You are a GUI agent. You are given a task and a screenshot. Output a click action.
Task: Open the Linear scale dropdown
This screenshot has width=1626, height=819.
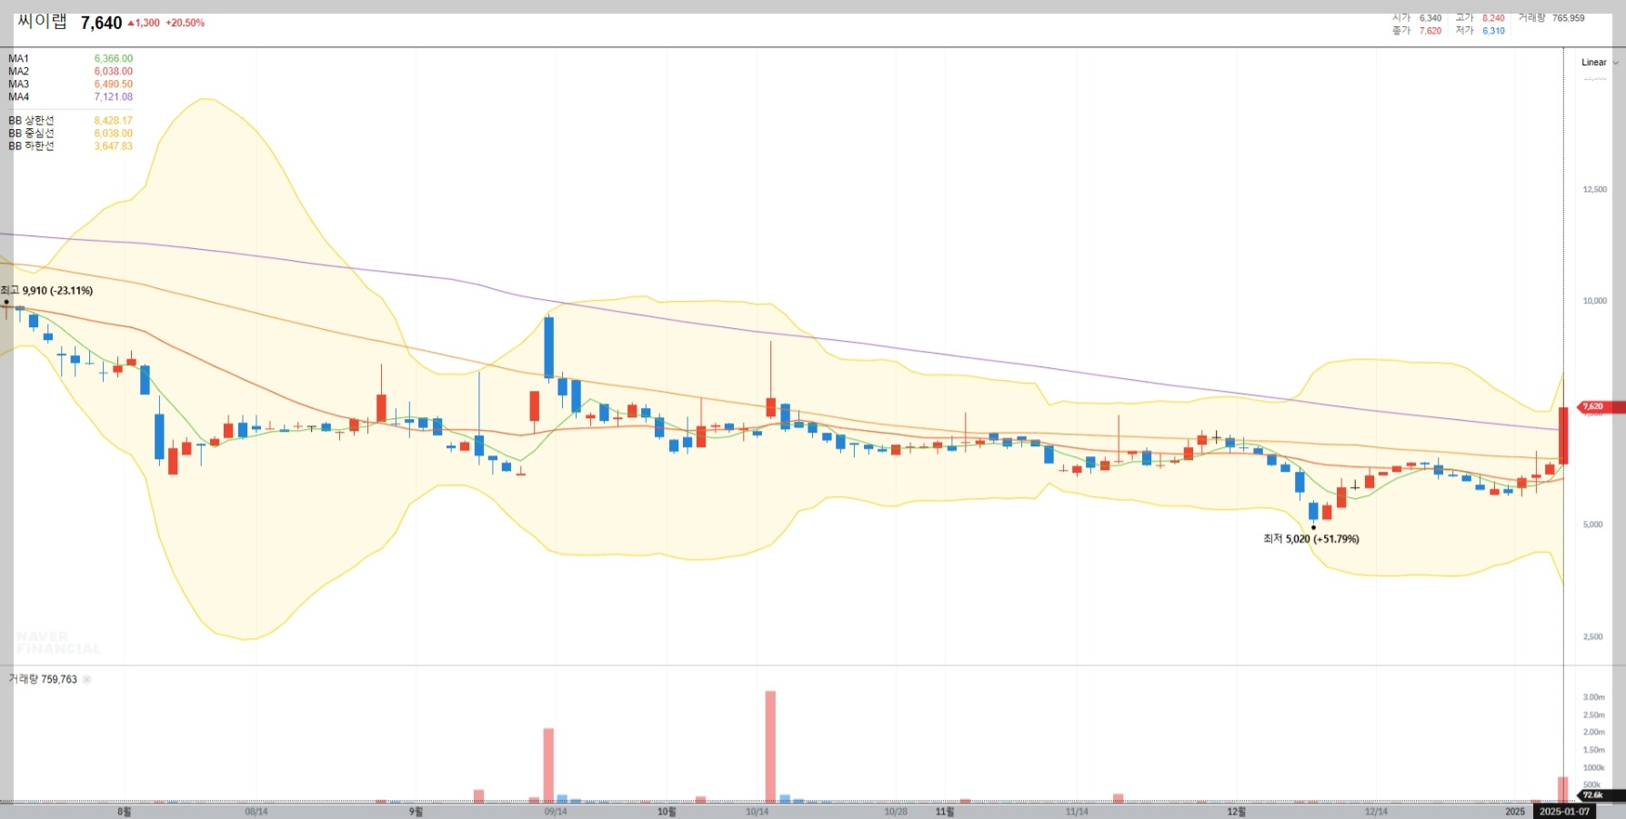1600,63
